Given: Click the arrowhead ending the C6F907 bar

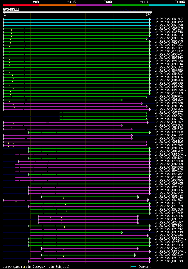Looking at the screenshot, I should click(x=147, y=116).
